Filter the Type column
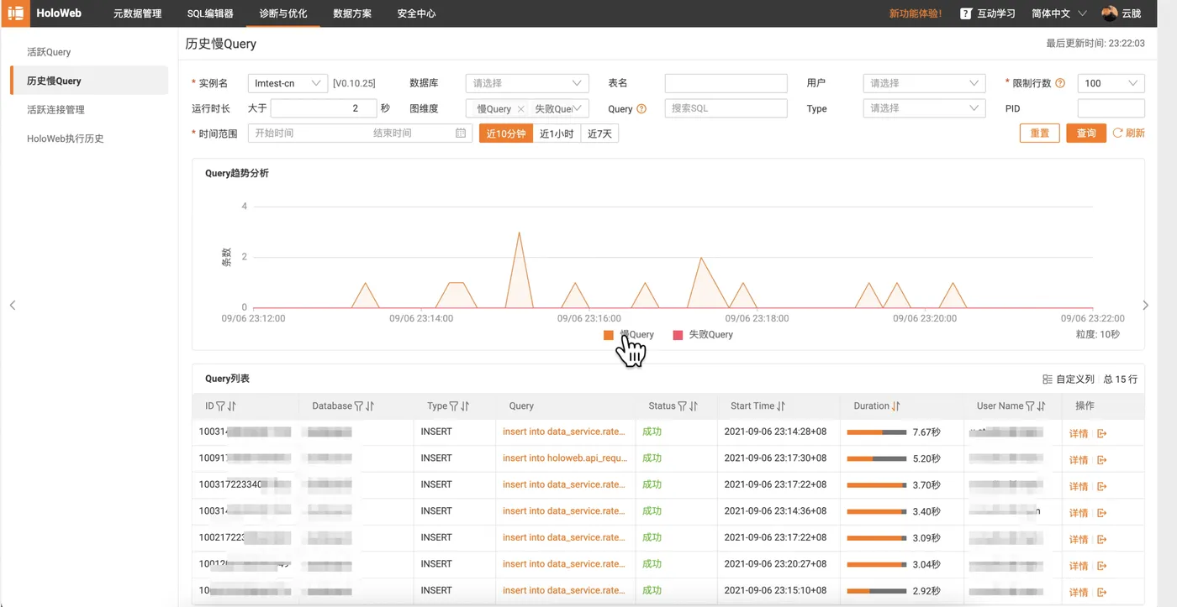Image resolution: width=1177 pixels, height=607 pixels. [x=454, y=406]
